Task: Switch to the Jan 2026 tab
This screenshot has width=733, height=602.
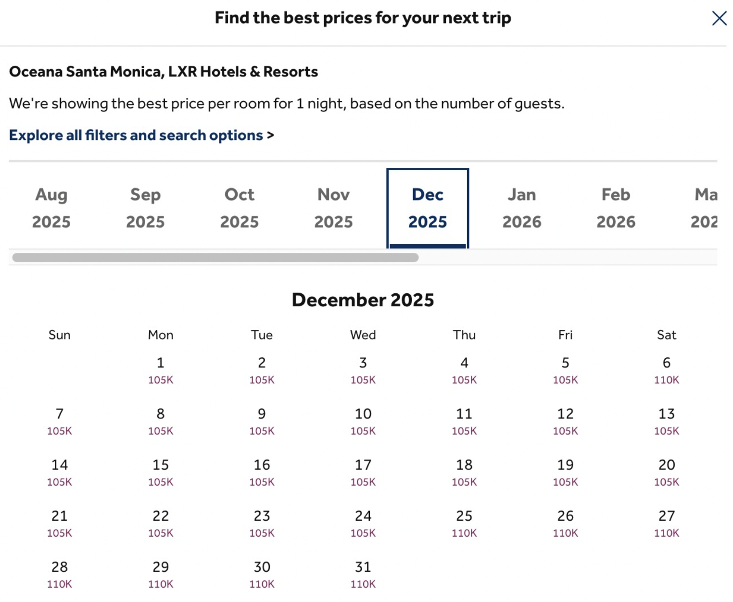Action: (522, 208)
